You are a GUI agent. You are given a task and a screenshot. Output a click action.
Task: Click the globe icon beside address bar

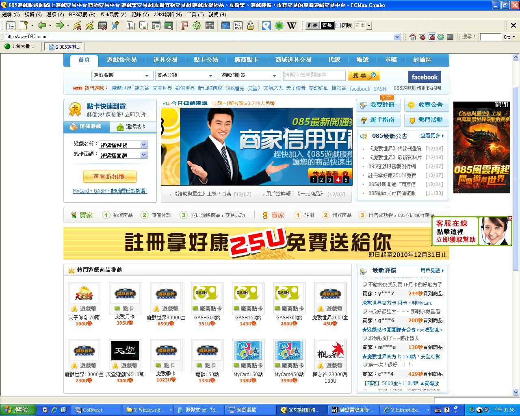(x=441, y=37)
